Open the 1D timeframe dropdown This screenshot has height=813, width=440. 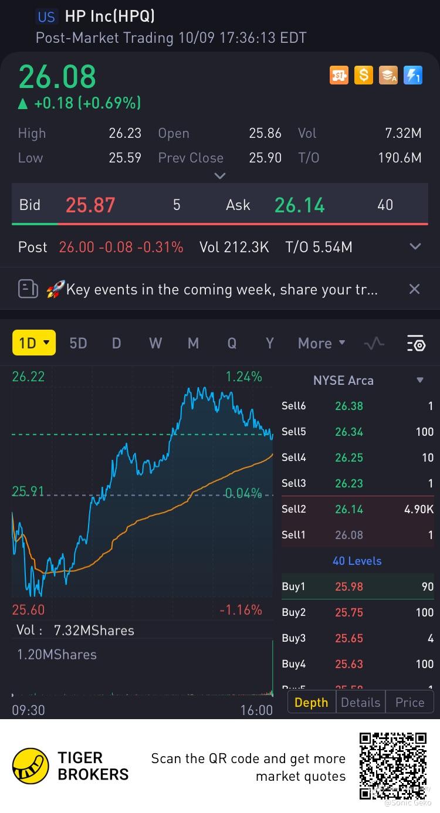pos(34,343)
